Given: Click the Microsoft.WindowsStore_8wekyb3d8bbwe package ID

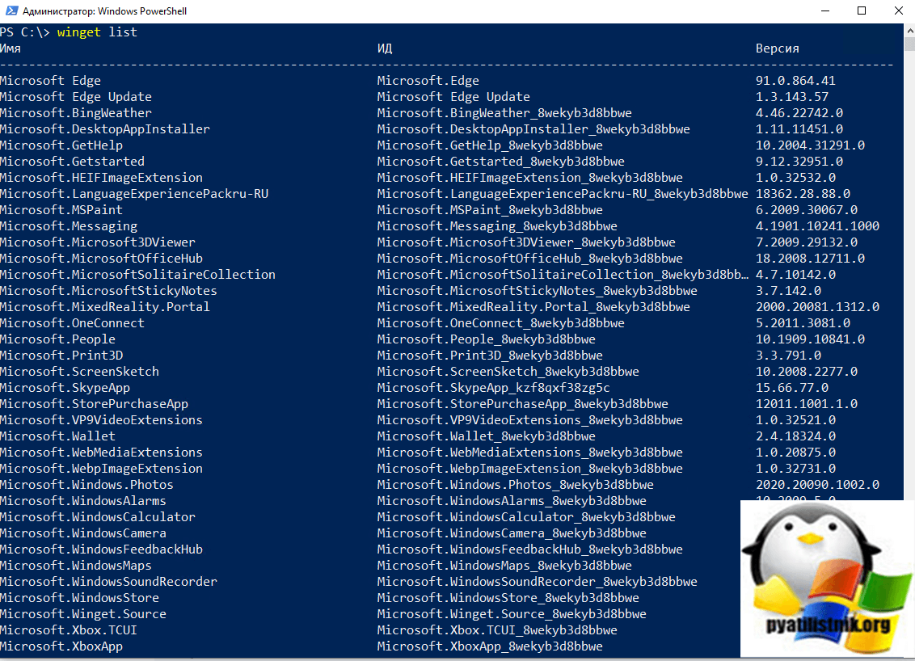Looking at the screenshot, I should (x=508, y=598).
